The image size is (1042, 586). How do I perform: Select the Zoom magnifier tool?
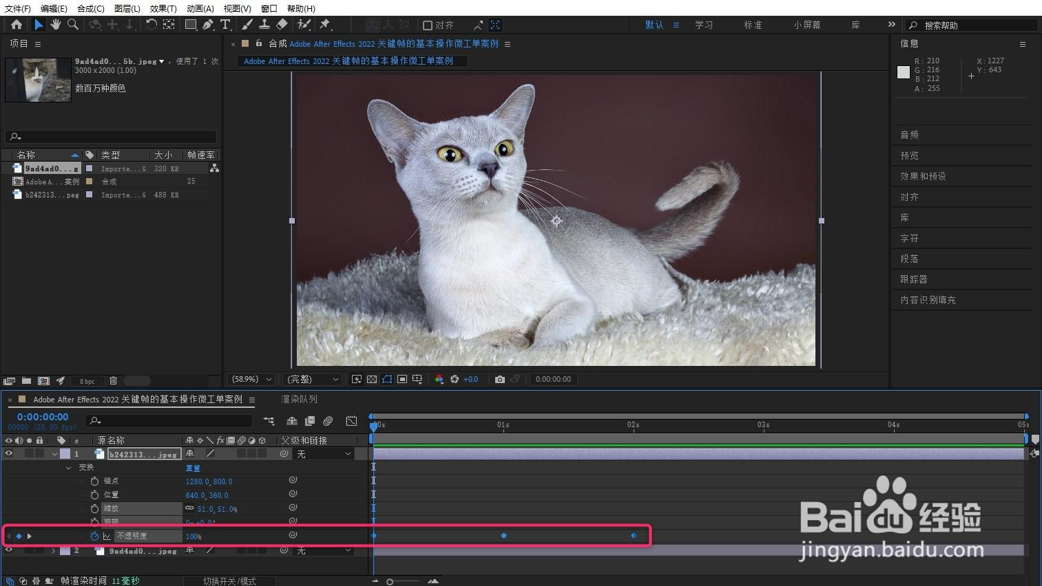click(72, 25)
